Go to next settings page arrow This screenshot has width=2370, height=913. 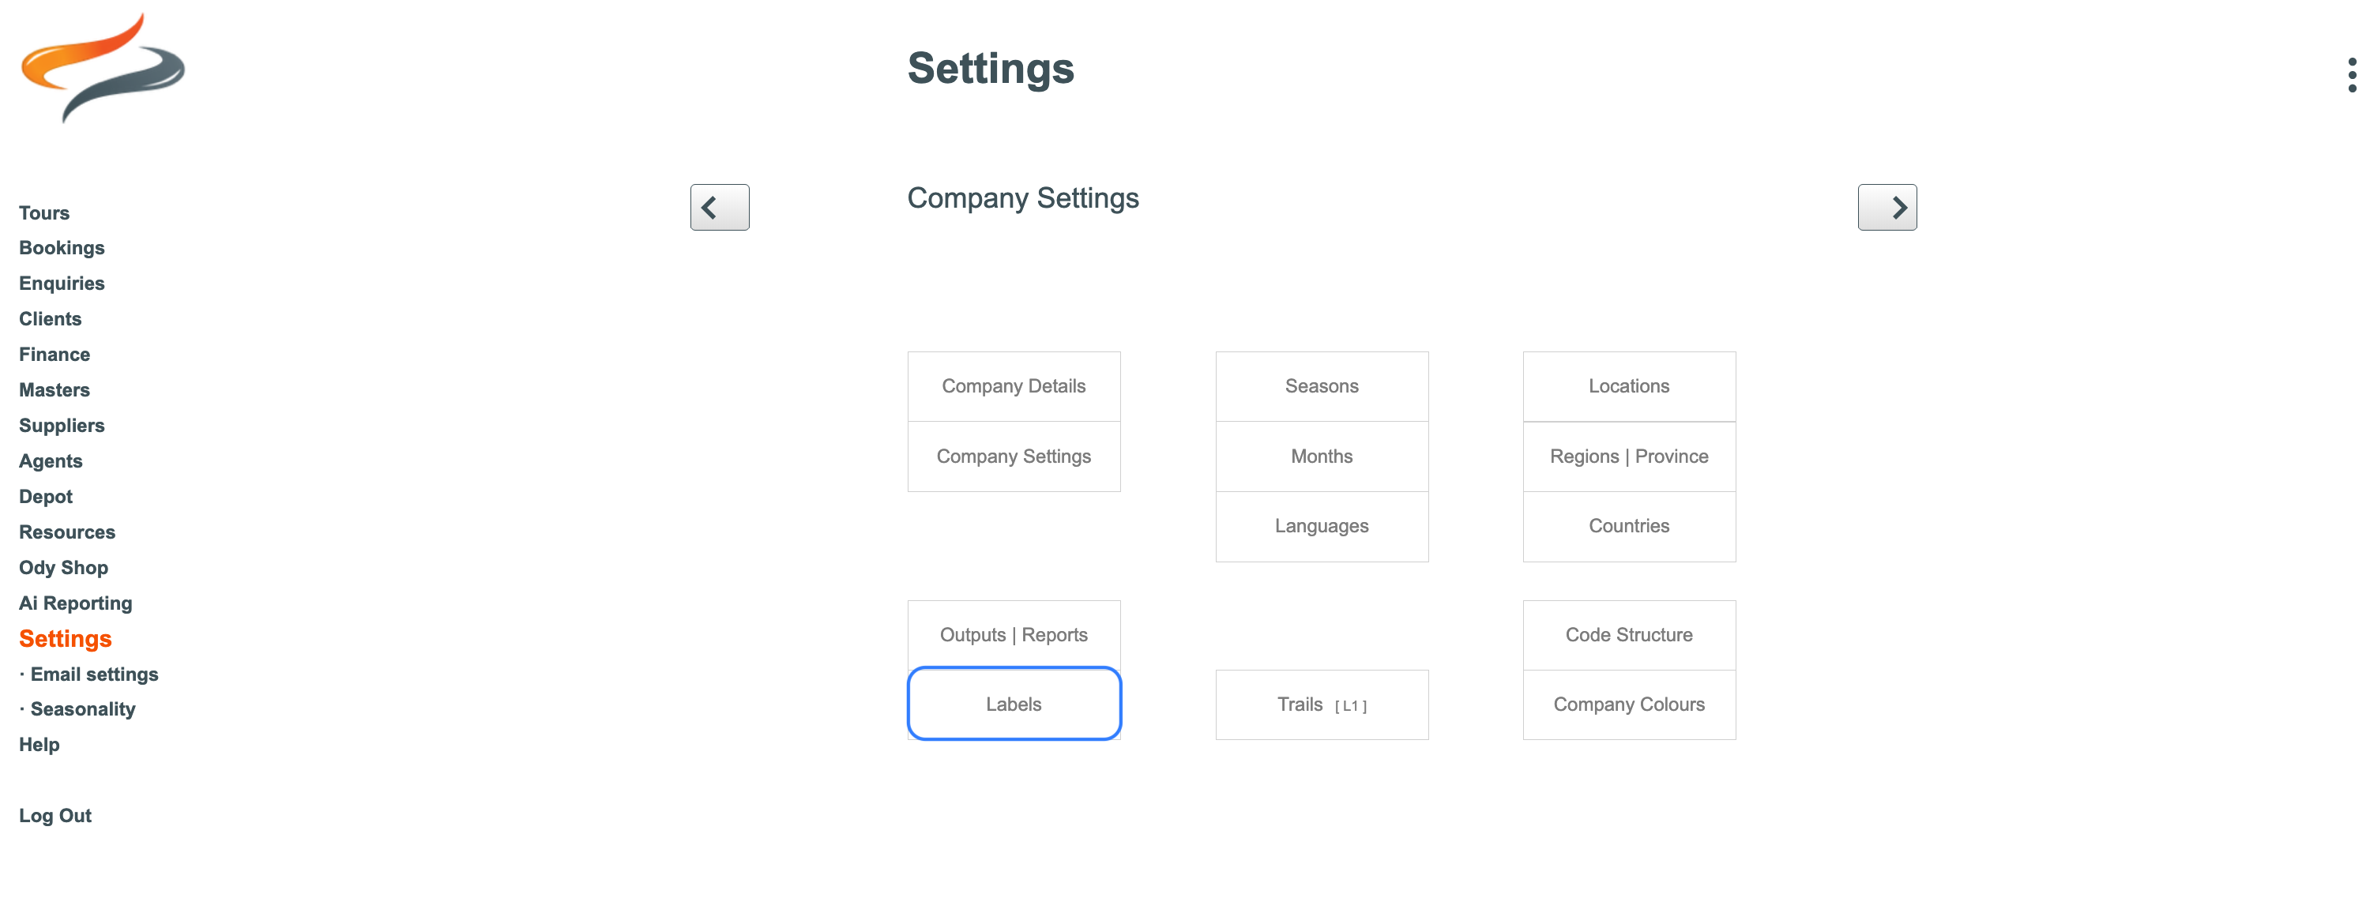(1887, 207)
